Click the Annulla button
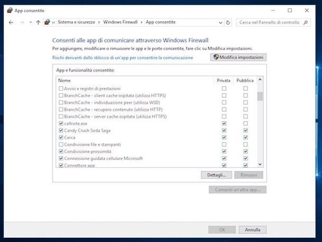The height and width of the screenshot is (242, 322). [x=253, y=230]
